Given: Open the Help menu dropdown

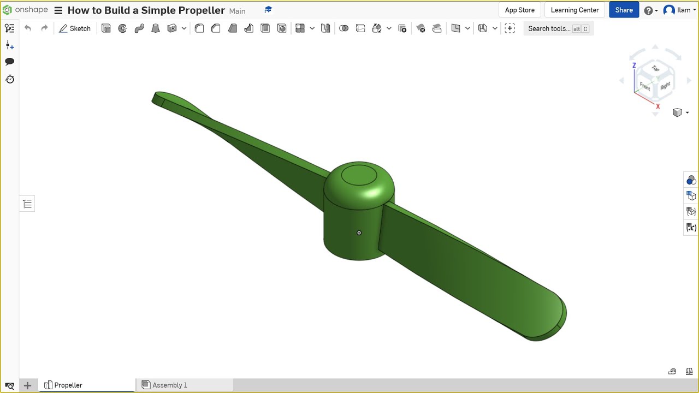Looking at the screenshot, I should click(x=650, y=10).
